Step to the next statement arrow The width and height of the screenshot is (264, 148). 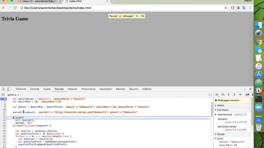(x=240, y=95)
